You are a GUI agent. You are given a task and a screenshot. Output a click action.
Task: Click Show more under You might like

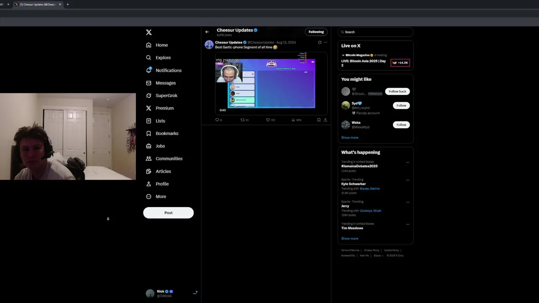(x=350, y=138)
